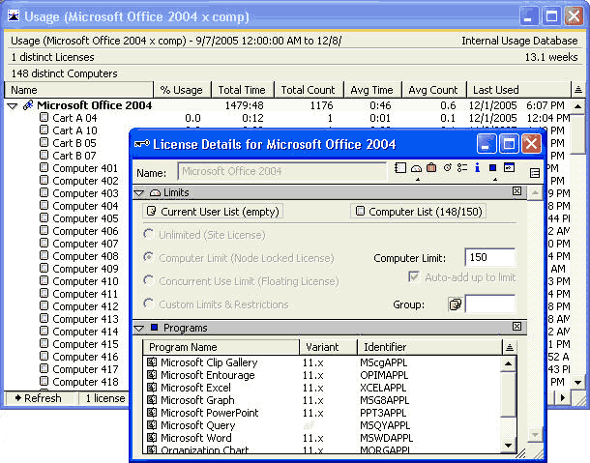Click the computer icon beside Computer 401
This screenshot has width=590, height=463.
pos(44,168)
